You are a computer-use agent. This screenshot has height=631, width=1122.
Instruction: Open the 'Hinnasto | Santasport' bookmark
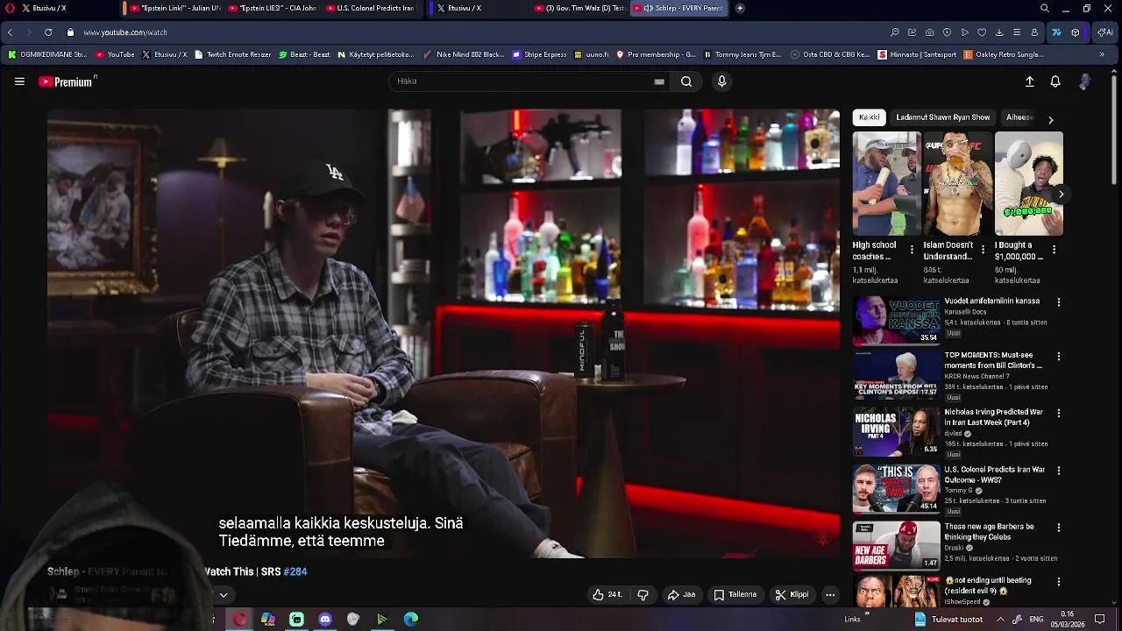(x=916, y=54)
